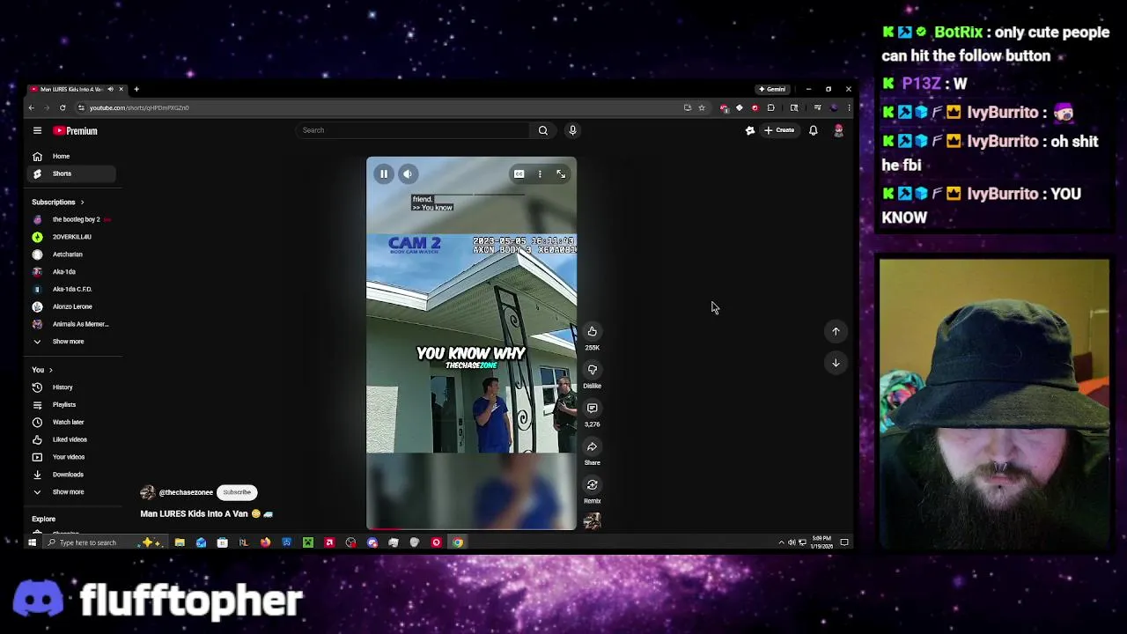Toggle closed captions on the Short
The height and width of the screenshot is (634, 1127).
[x=519, y=174]
